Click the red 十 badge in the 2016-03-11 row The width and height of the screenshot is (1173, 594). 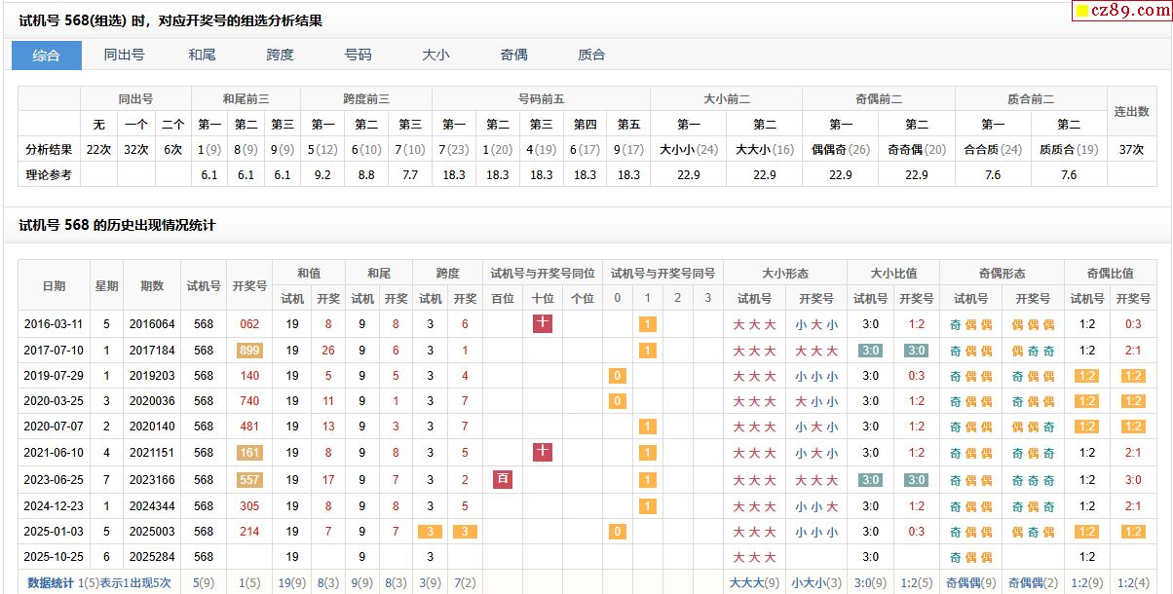[x=543, y=324]
